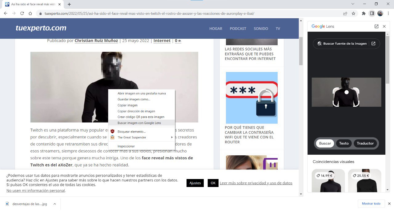
Task: Select Inspeccionar in the context menu
Action: coord(126,146)
